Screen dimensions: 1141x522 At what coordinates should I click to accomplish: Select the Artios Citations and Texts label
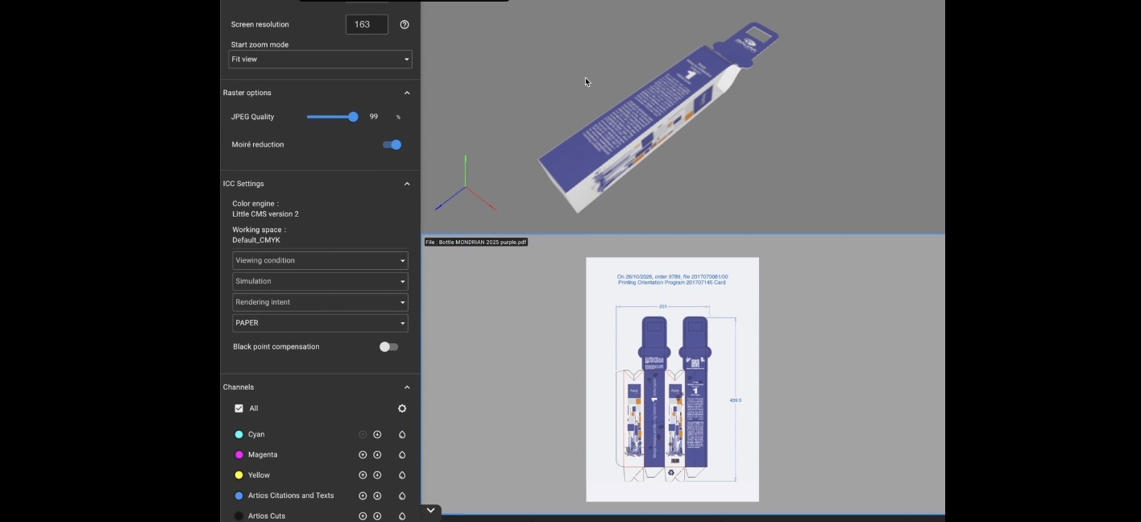291,495
